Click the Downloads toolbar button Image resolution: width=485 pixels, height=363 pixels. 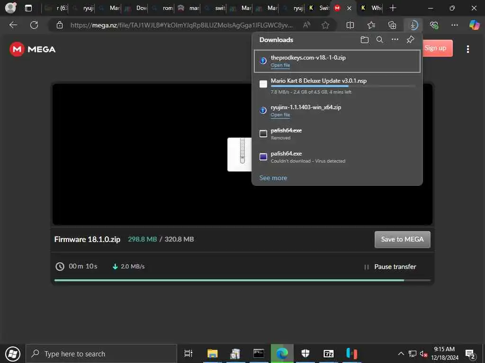pos(413,25)
